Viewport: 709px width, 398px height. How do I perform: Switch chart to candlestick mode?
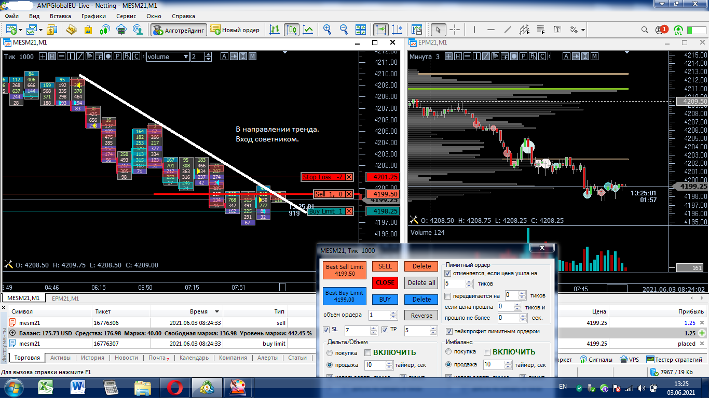pos(292,30)
